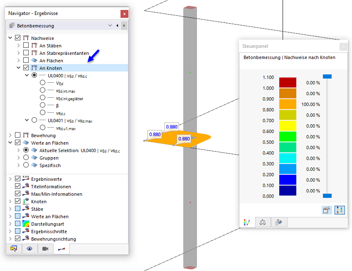Screen dimensions: 352x271
Task: Expand the An Stäben node
Action: click(18, 45)
